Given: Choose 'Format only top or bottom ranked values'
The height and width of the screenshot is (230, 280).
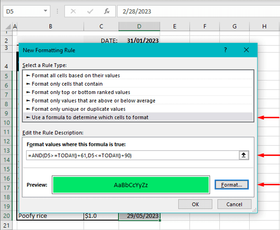Looking at the screenshot, I should pos(81,92).
